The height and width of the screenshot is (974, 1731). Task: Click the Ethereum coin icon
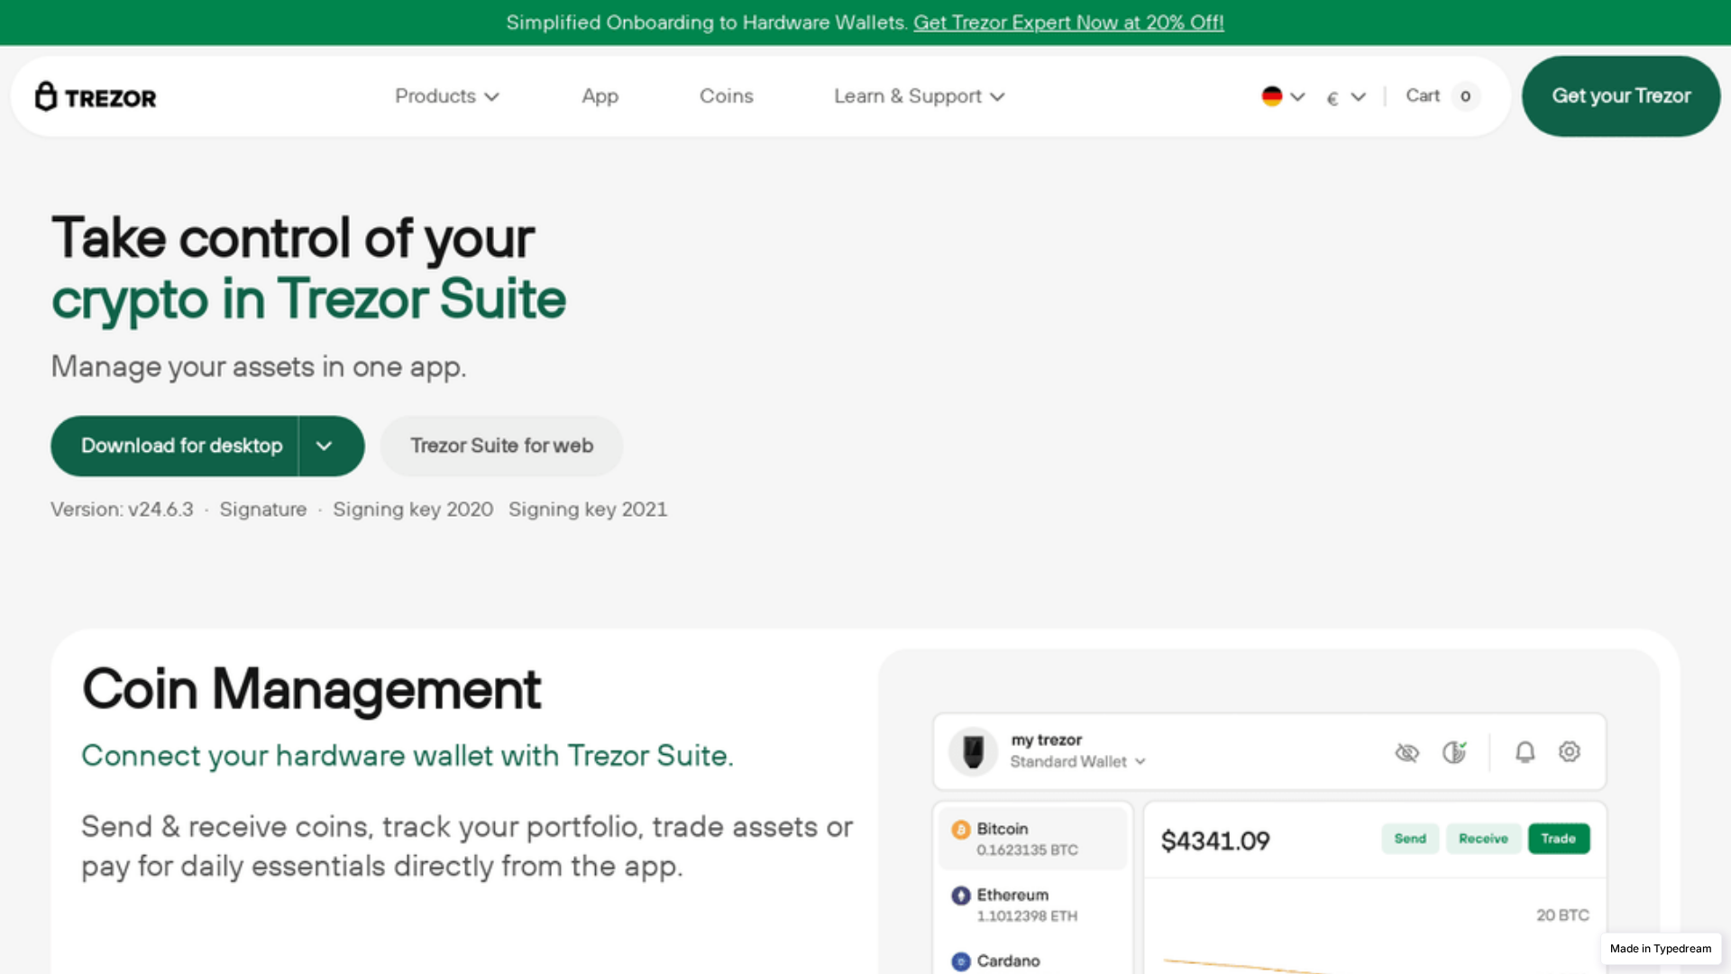click(x=961, y=896)
